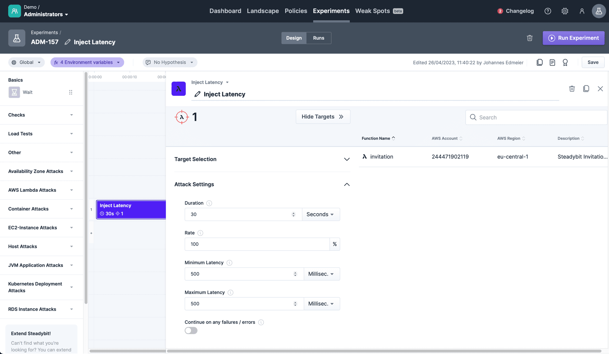Click the Search targets input field
The height and width of the screenshot is (354, 609).
pyautogui.click(x=536, y=117)
